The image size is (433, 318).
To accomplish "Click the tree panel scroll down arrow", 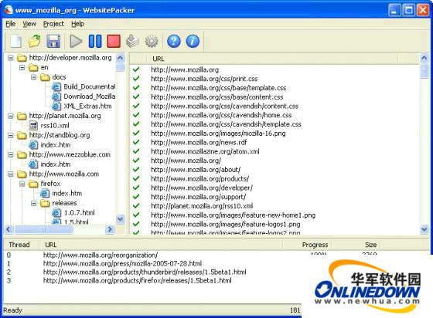I will coord(120,219).
